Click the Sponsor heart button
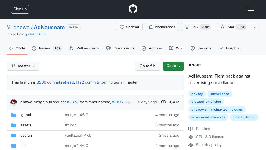Viewport: 266px width, 150px height. (x=129, y=27)
